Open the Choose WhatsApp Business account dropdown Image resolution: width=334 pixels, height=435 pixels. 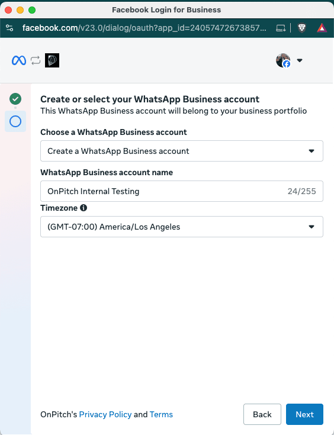tap(182, 151)
